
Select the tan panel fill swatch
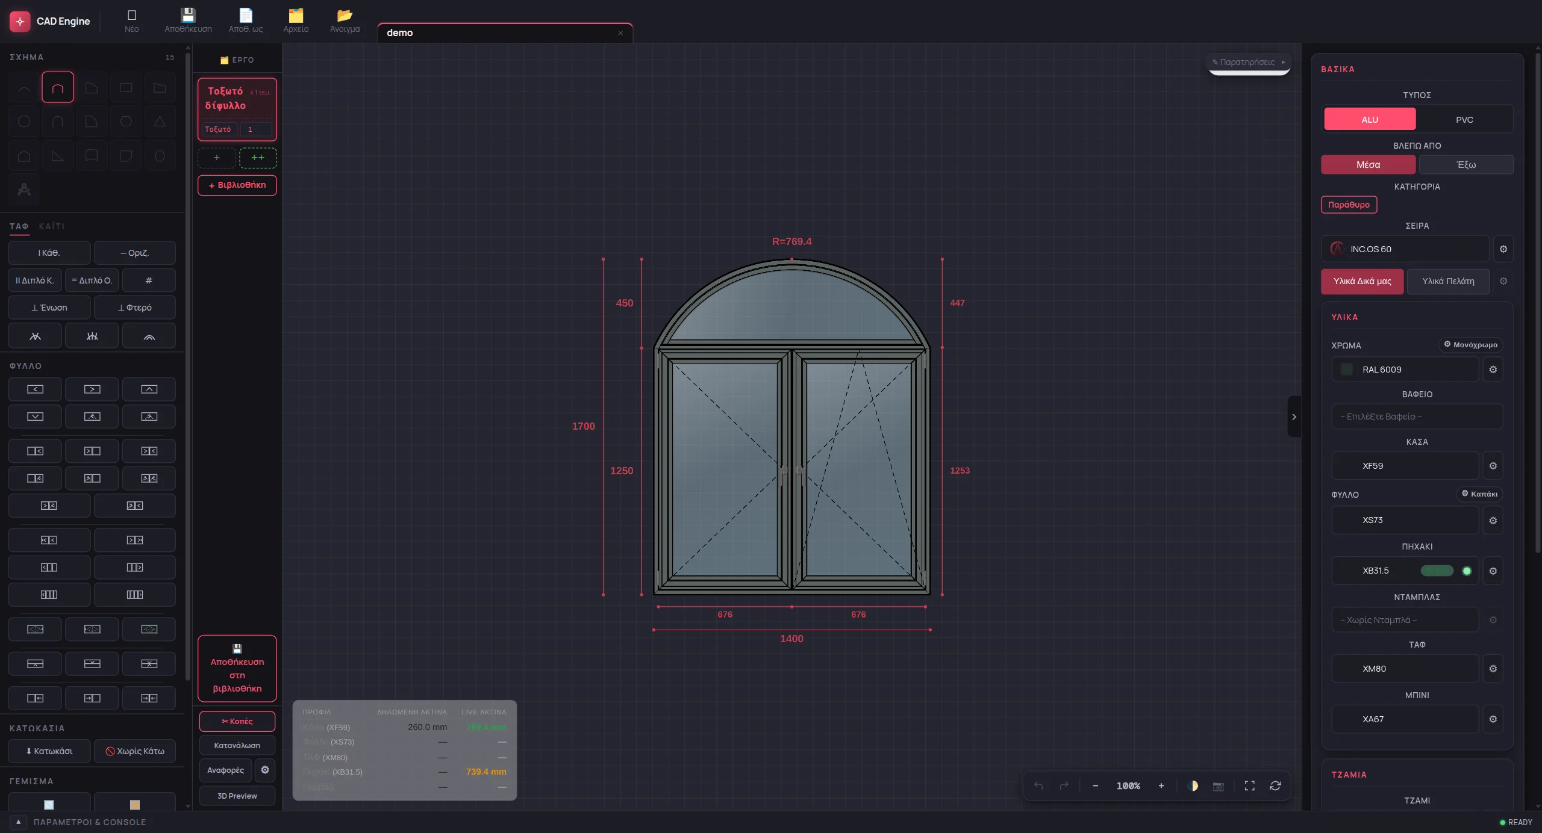(x=135, y=805)
